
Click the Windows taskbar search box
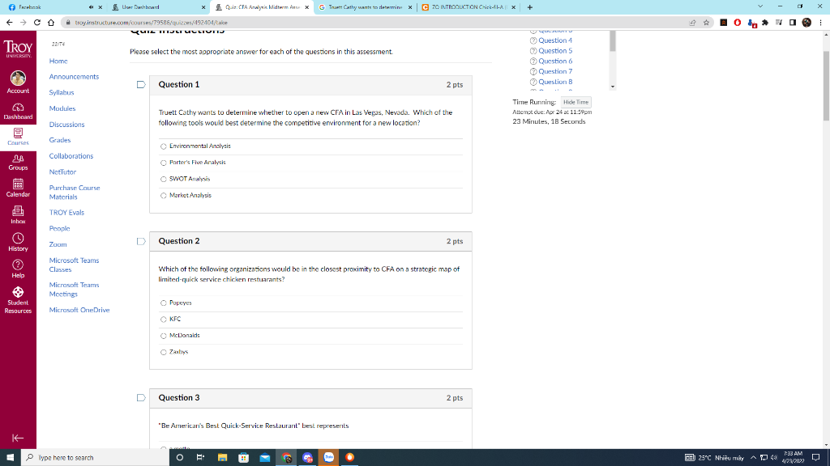[96, 458]
